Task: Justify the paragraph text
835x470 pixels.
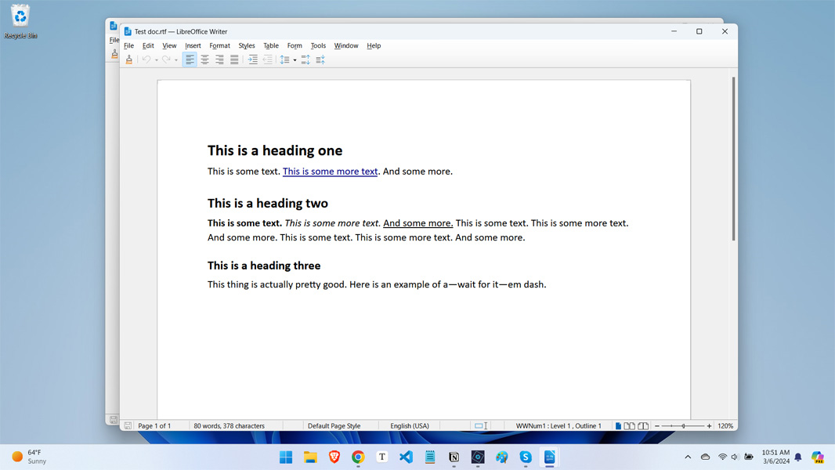Action: [x=234, y=60]
